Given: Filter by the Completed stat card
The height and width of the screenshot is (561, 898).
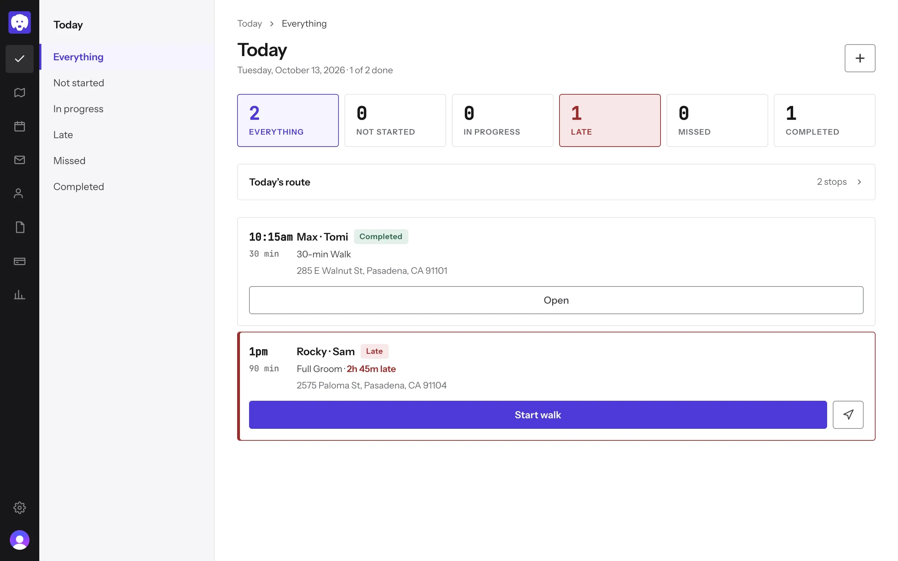Looking at the screenshot, I should (825, 120).
